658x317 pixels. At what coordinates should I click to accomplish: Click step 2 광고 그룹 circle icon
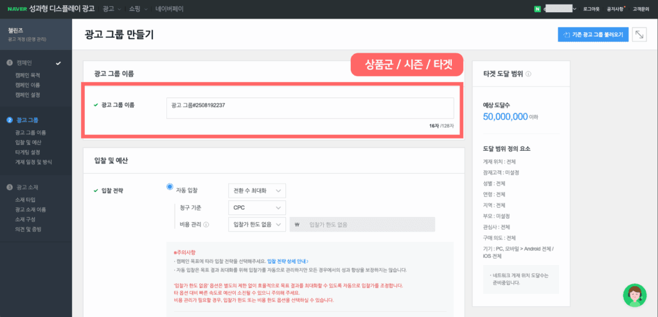tap(9, 121)
